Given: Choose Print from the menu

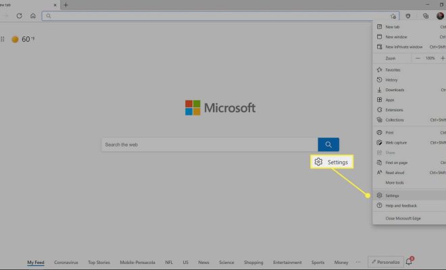Looking at the screenshot, I should pos(410,133).
